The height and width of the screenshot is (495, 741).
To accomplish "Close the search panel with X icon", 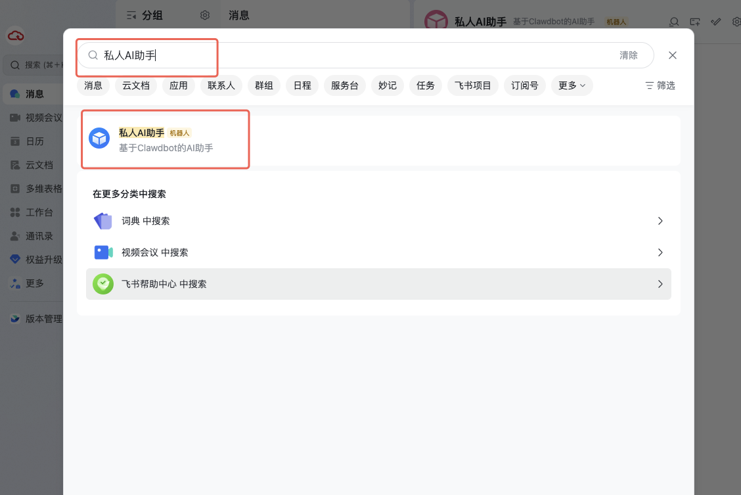I will 673,55.
